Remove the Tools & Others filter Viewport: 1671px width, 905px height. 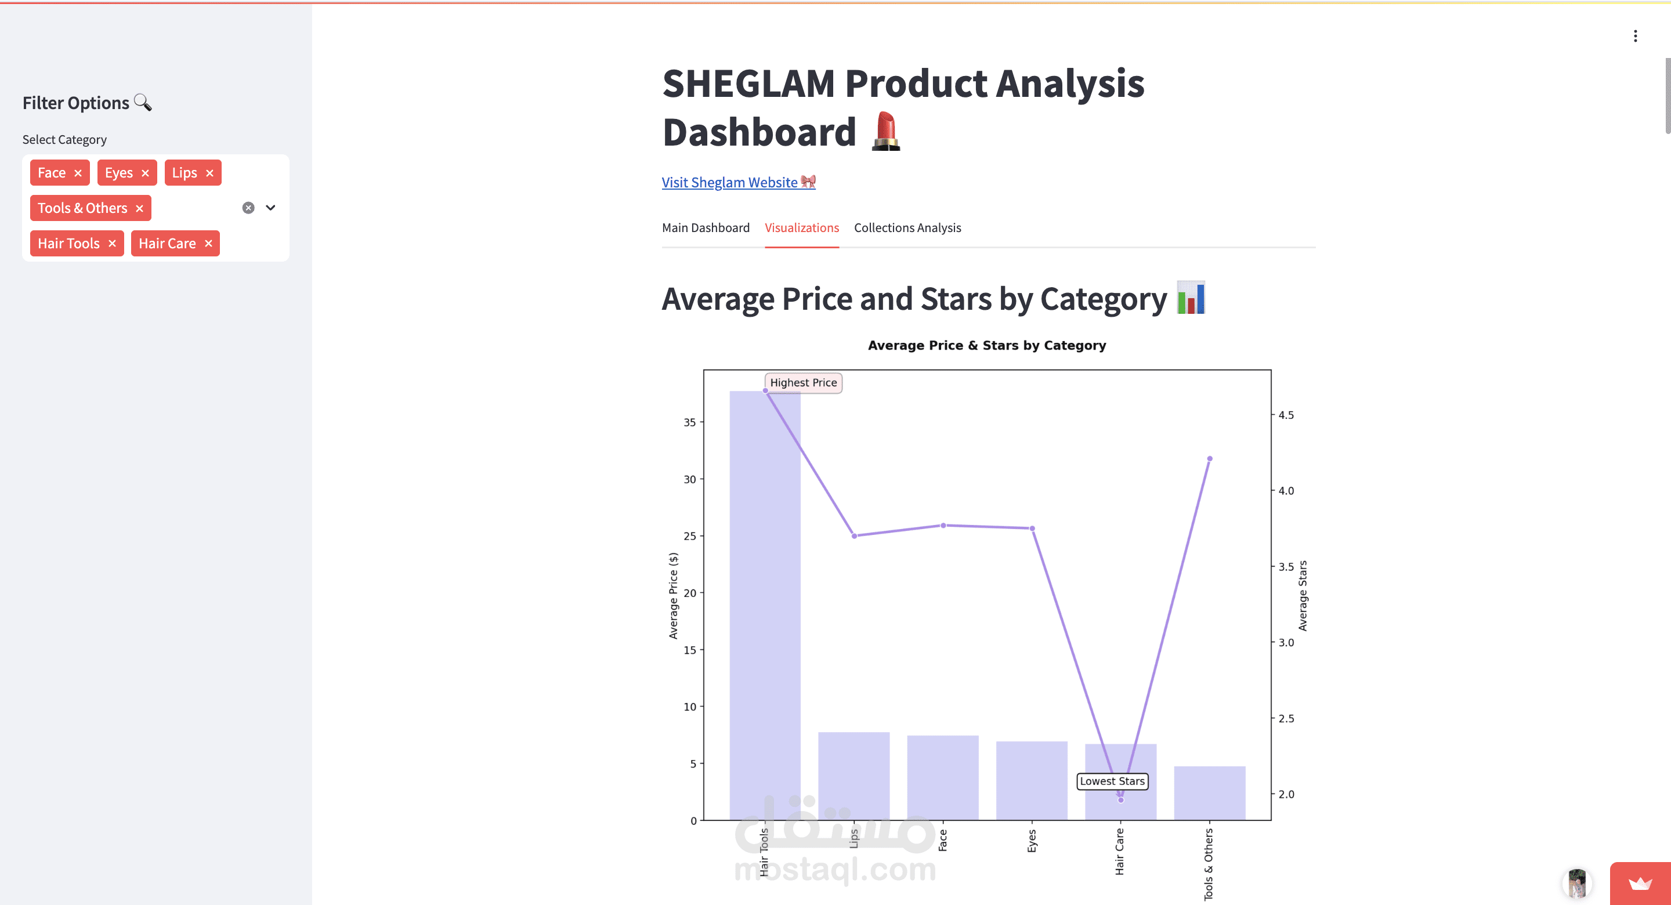[139, 208]
